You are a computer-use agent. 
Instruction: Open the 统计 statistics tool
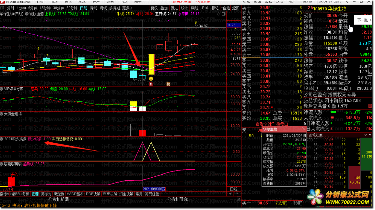point(184,8)
